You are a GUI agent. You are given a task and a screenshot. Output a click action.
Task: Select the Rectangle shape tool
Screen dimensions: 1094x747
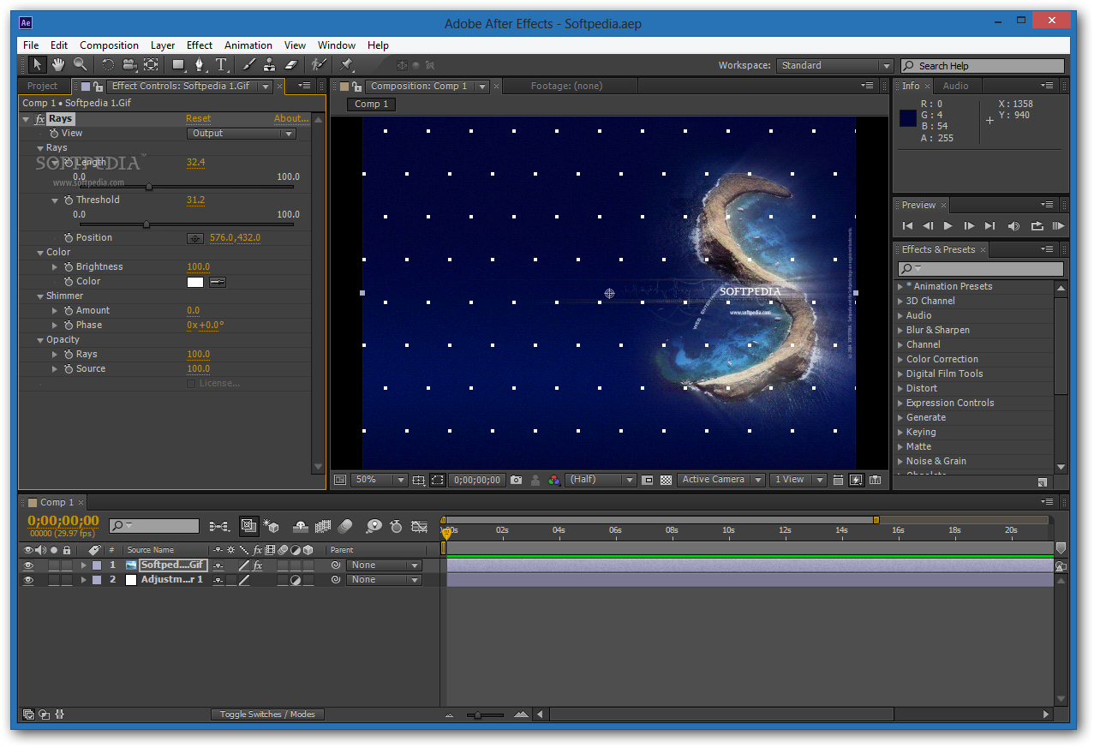pos(178,64)
